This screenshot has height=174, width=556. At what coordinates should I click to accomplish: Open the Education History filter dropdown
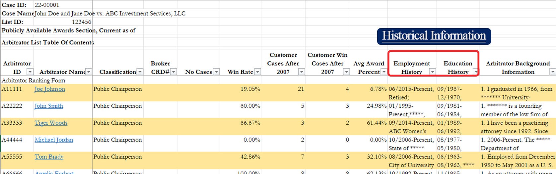point(476,72)
